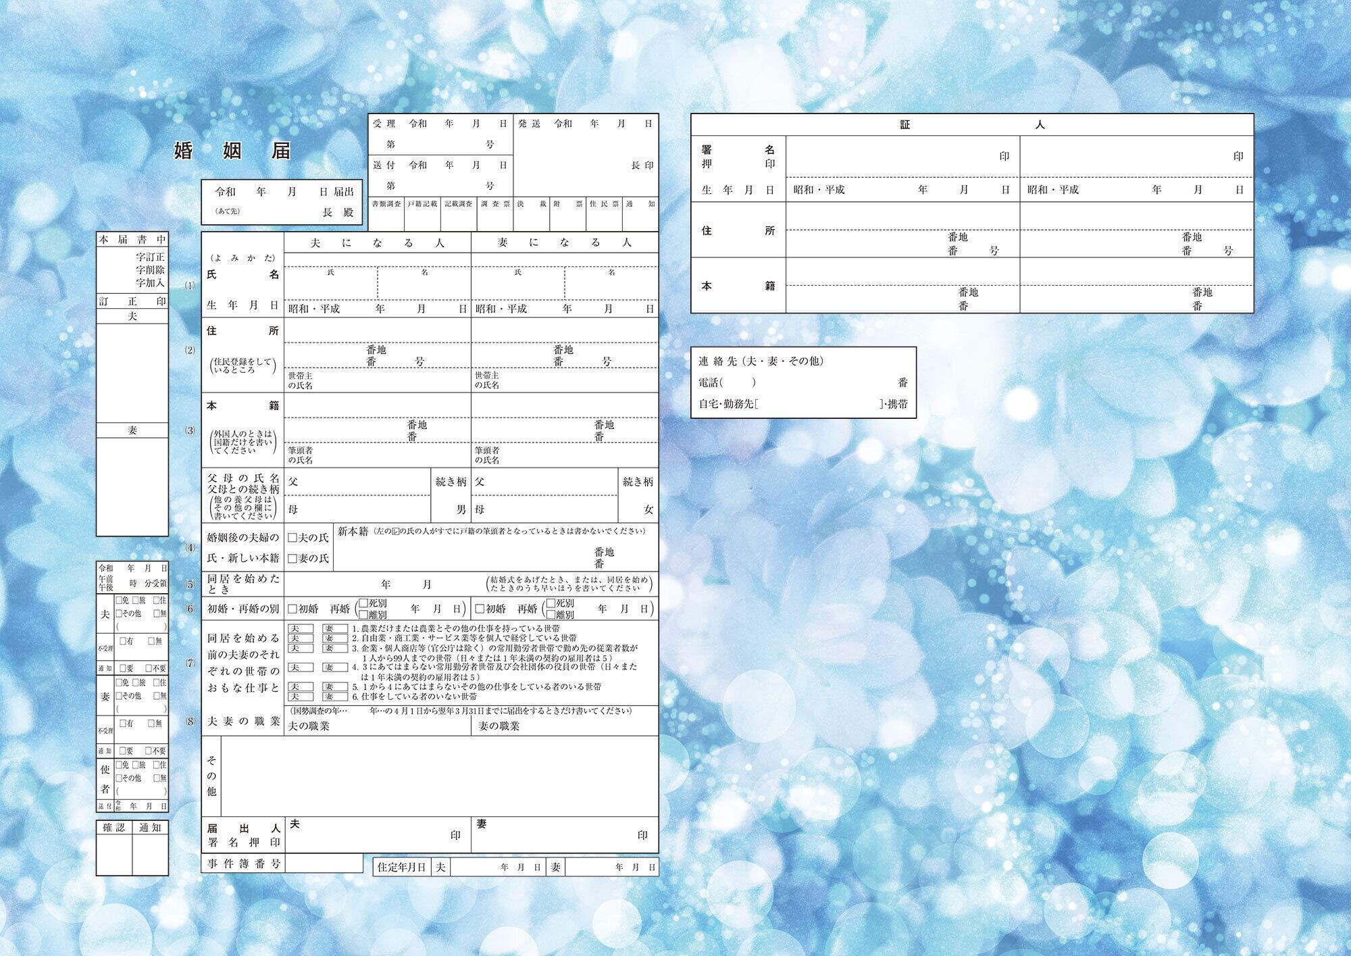The height and width of the screenshot is (956, 1351).
Task: Click the その他 remarks area
Action: tap(439, 776)
